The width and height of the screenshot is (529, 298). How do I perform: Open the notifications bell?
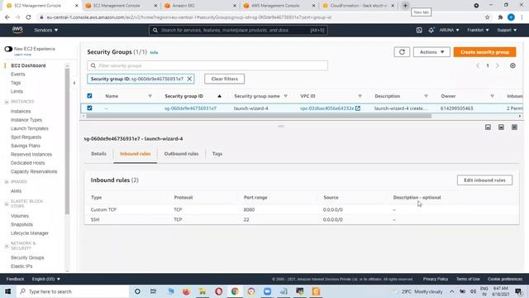point(431,30)
